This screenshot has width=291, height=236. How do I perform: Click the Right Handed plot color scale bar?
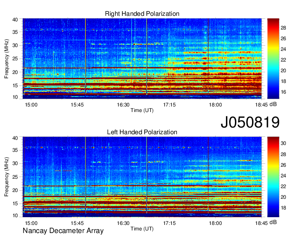click(273, 59)
